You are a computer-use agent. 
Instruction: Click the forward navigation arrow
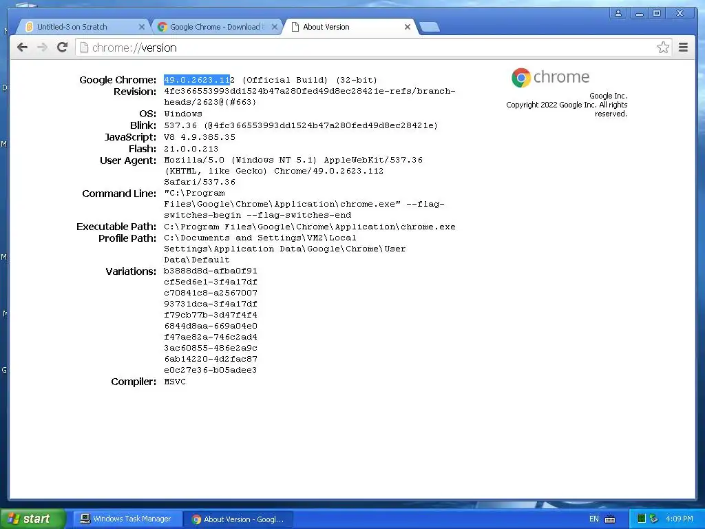tap(42, 48)
